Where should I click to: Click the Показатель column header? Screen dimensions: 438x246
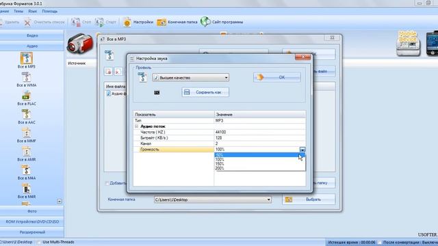pos(174,115)
